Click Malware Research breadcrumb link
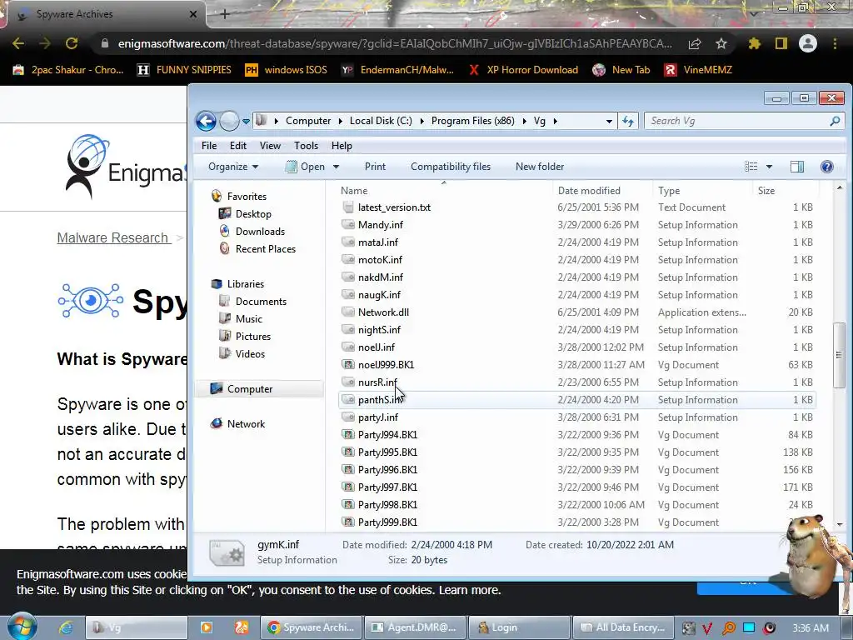853x640 pixels. pos(112,237)
